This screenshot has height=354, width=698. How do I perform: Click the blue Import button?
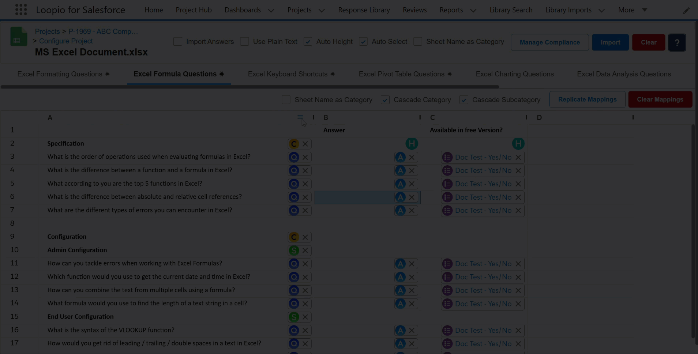[610, 42]
